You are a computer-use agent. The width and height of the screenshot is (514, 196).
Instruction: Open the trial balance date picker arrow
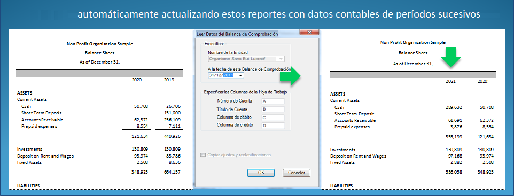pos(241,75)
